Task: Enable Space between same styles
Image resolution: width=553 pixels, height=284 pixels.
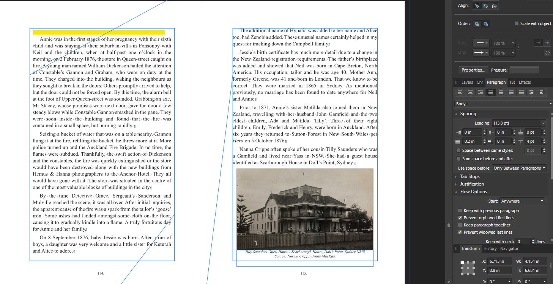Action: pos(458,150)
